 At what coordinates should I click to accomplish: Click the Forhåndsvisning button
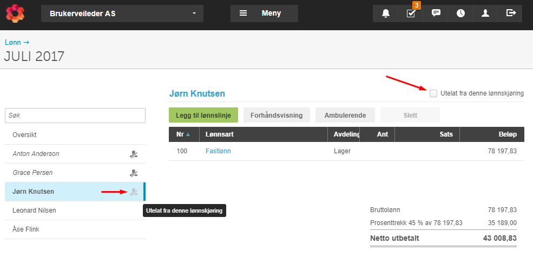[x=277, y=115]
